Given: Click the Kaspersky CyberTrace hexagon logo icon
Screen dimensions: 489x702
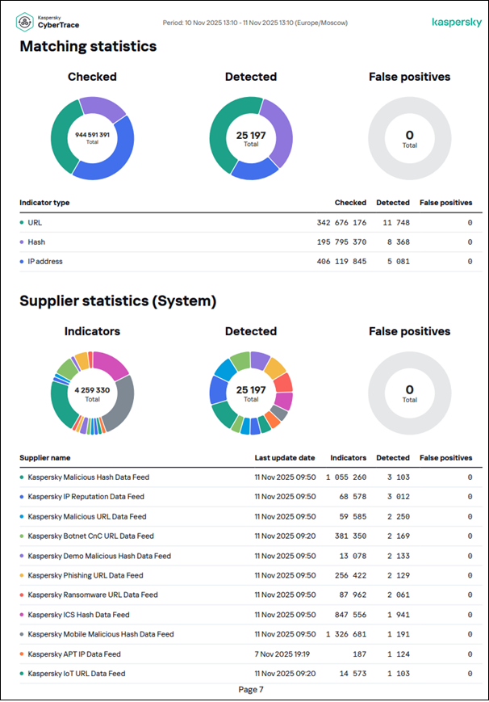Looking at the screenshot, I should click(25, 22).
